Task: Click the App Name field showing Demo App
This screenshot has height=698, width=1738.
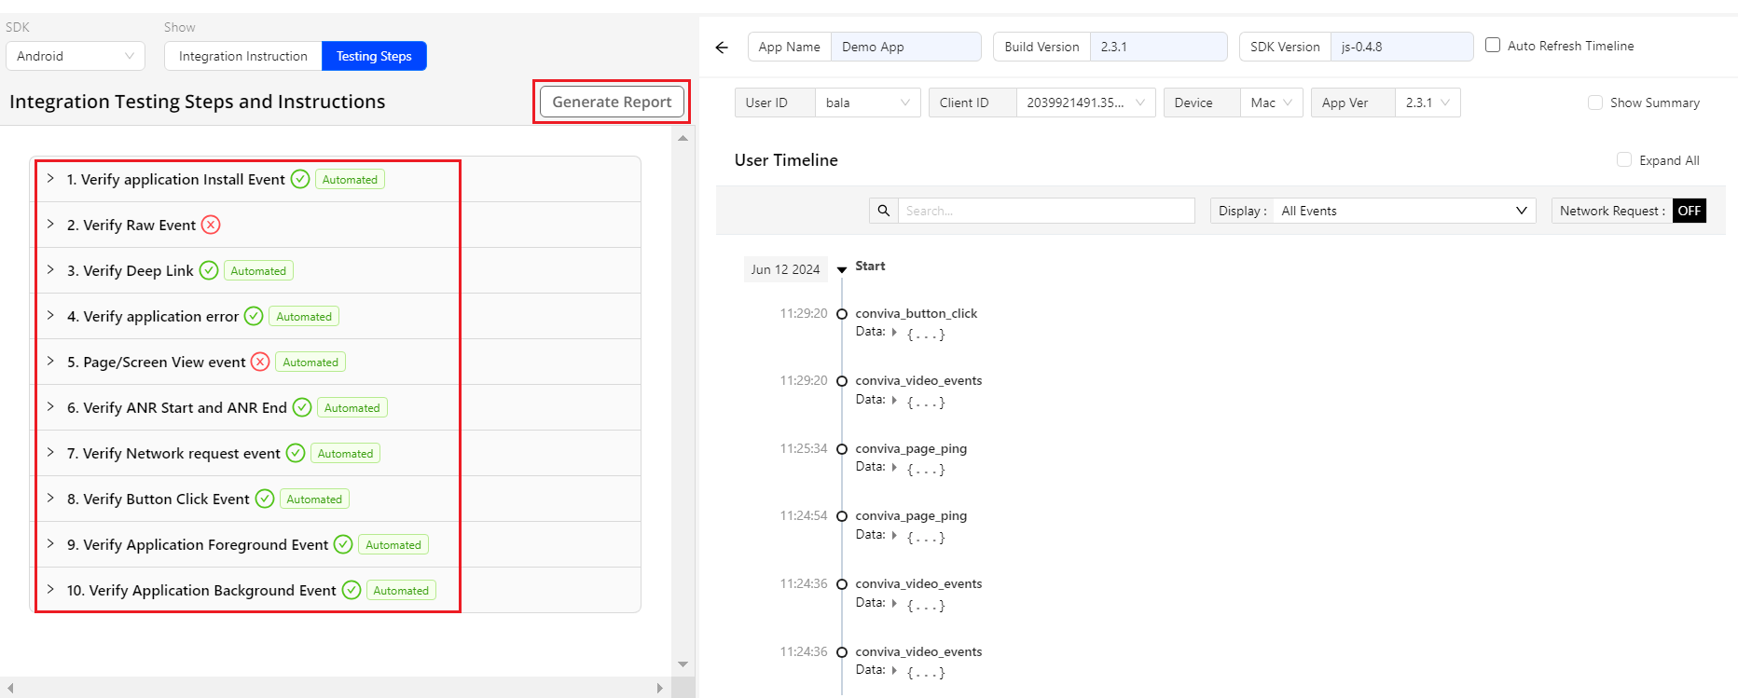Action: (x=905, y=47)
